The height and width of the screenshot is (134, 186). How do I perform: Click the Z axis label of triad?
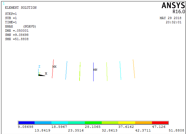pos(39,66)
